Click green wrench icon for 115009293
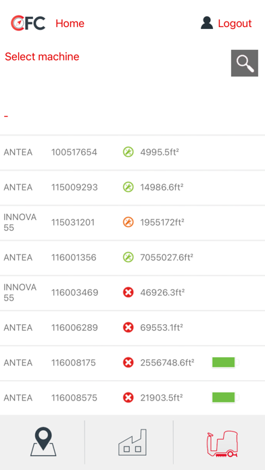The height and width of the screenshot is (470, 265). (128, 187)
